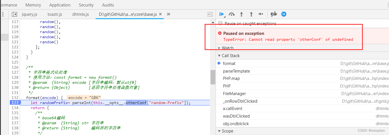Toggle the file navigator sidebar
This screenshot has width=389, height=135.
point(14,14)
